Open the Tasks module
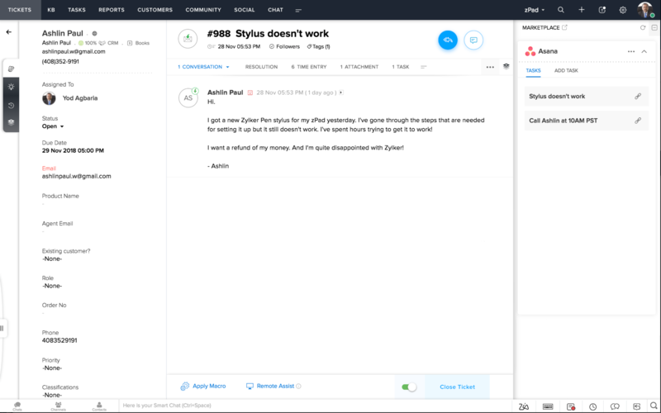The width and height of the screenshot is (661, 413). (77, 10)
